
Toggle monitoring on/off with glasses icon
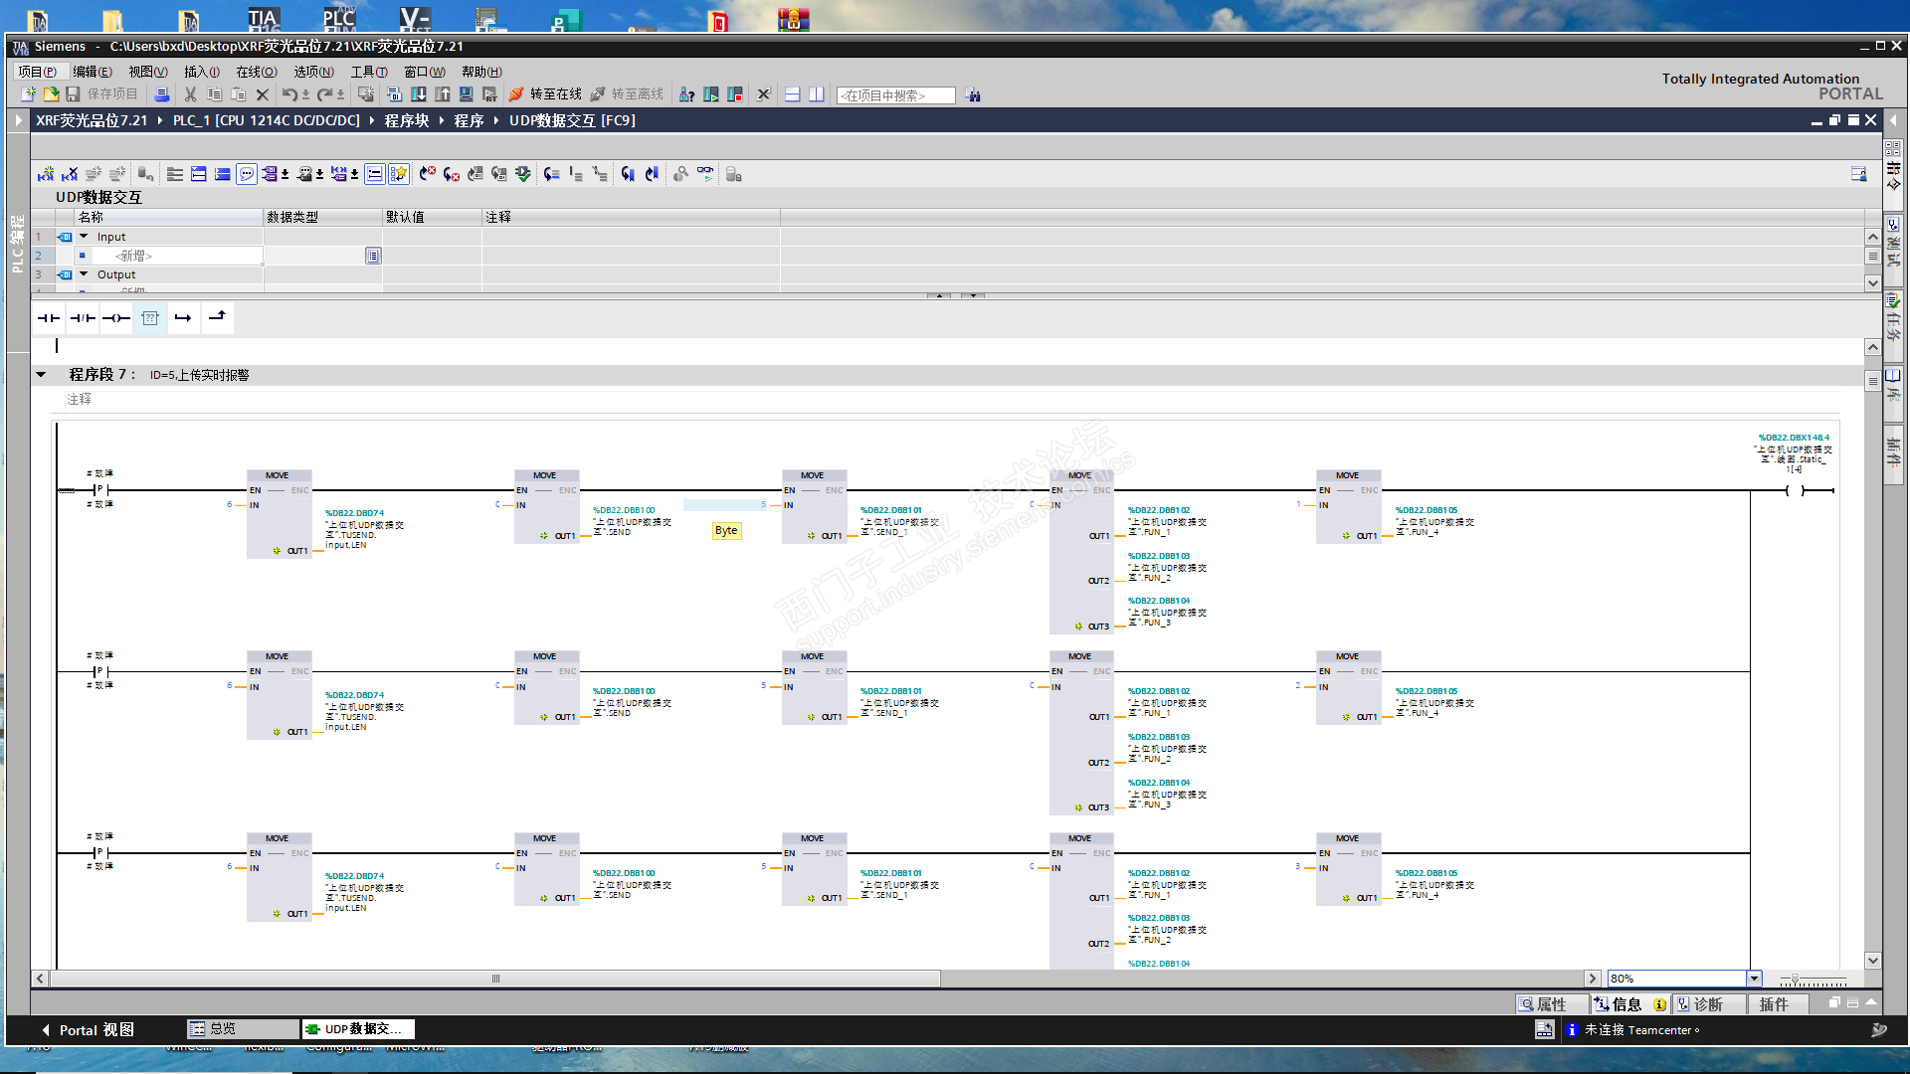click(x=705, y=174)
